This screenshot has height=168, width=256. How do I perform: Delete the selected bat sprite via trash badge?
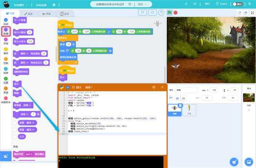click(180, 106)
